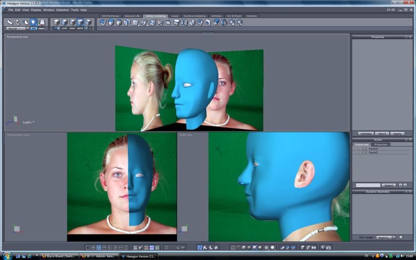Image resolution: width=416 pixels, height=260 pixels.
Task: Switch to the 3D Primitives tab
Action: [110, 16]
